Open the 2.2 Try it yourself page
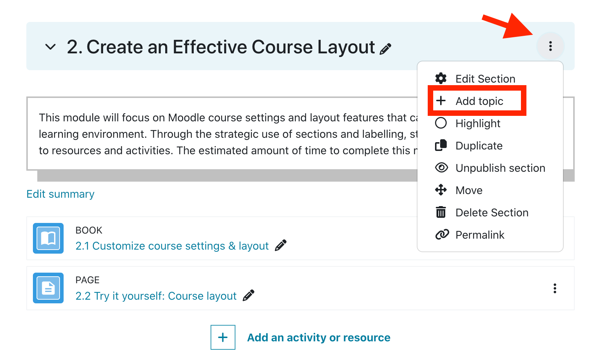The image size is (601, 364). click(x=155, y=296)
